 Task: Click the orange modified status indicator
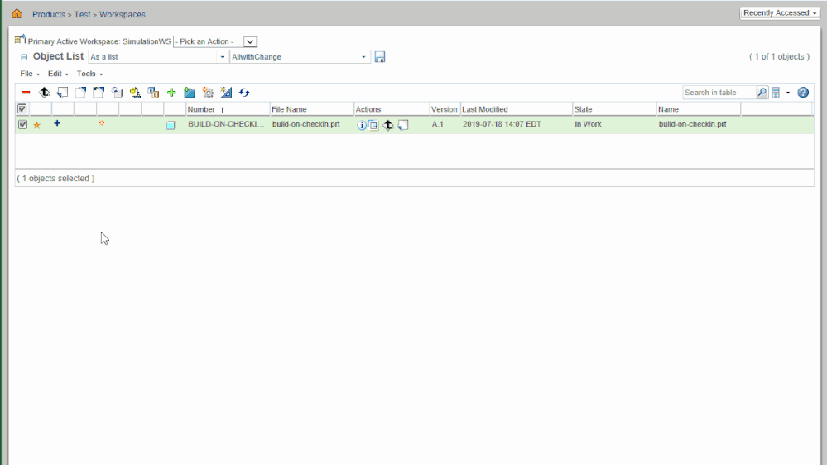point(102,122)
